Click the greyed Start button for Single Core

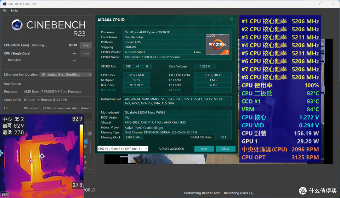pyautogui.click(x=86, y=53)
